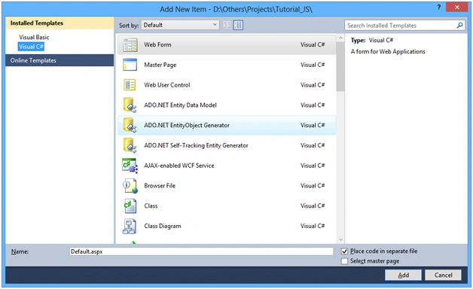Screen dimensions: 473x289
Task: Select the "Web Form" label
Action: [x=157, y=44]
